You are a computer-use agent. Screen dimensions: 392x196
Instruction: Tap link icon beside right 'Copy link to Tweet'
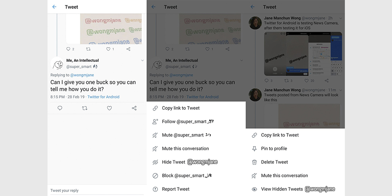pyautogui.click(x=254, y=135)
